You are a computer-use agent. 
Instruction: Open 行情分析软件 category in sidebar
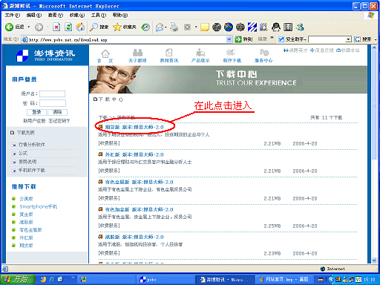(32, 145)
